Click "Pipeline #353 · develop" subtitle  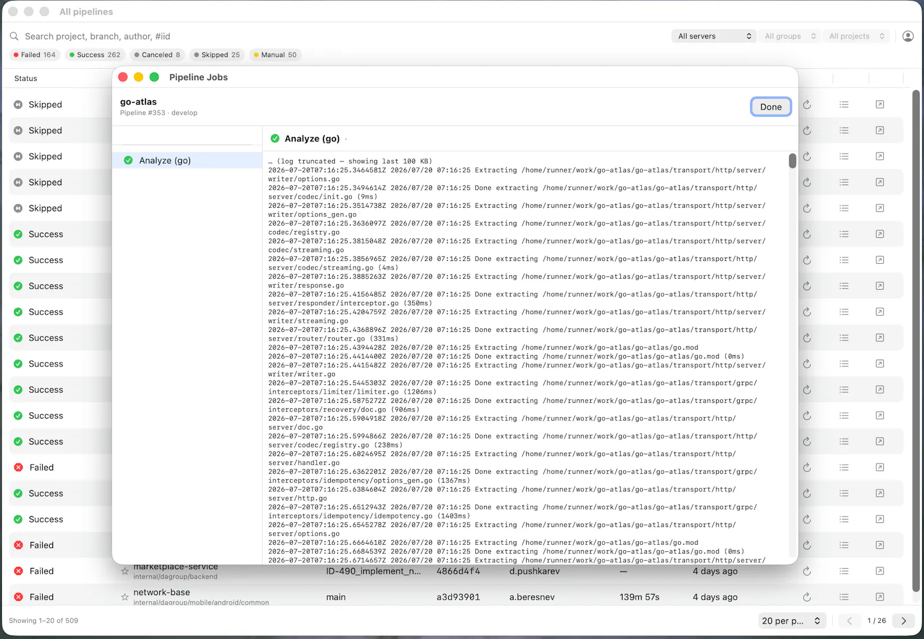pyautogui.click(x=159, y=113)
